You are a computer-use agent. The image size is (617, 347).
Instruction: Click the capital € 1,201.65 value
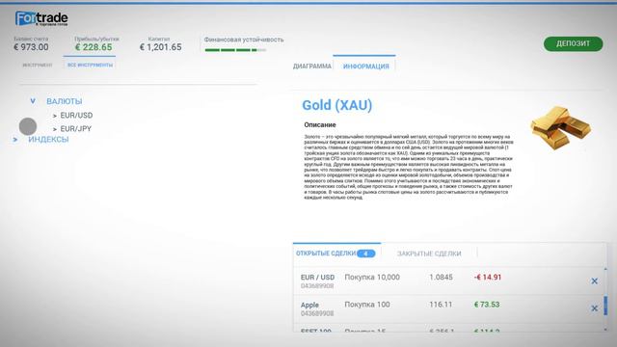[161, 47]
